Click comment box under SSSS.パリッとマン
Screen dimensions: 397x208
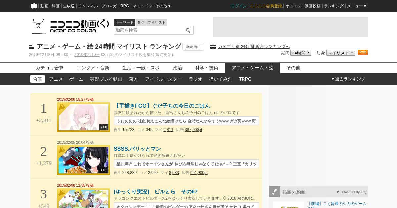187,164
